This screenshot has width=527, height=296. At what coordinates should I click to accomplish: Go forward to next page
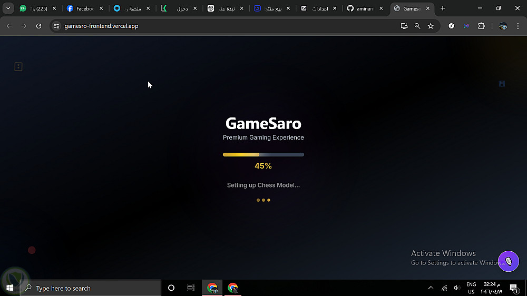[x=24, y=26]
